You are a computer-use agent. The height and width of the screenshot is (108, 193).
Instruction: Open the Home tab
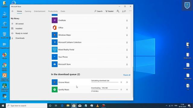coord(19,11)
